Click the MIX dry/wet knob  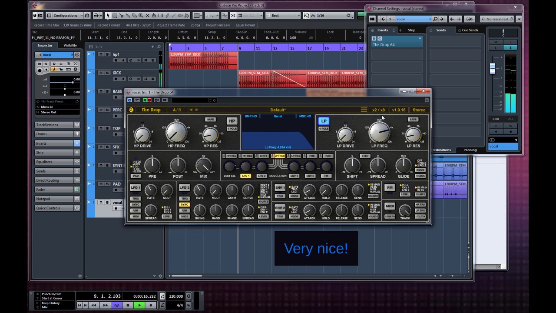[203, 166]
